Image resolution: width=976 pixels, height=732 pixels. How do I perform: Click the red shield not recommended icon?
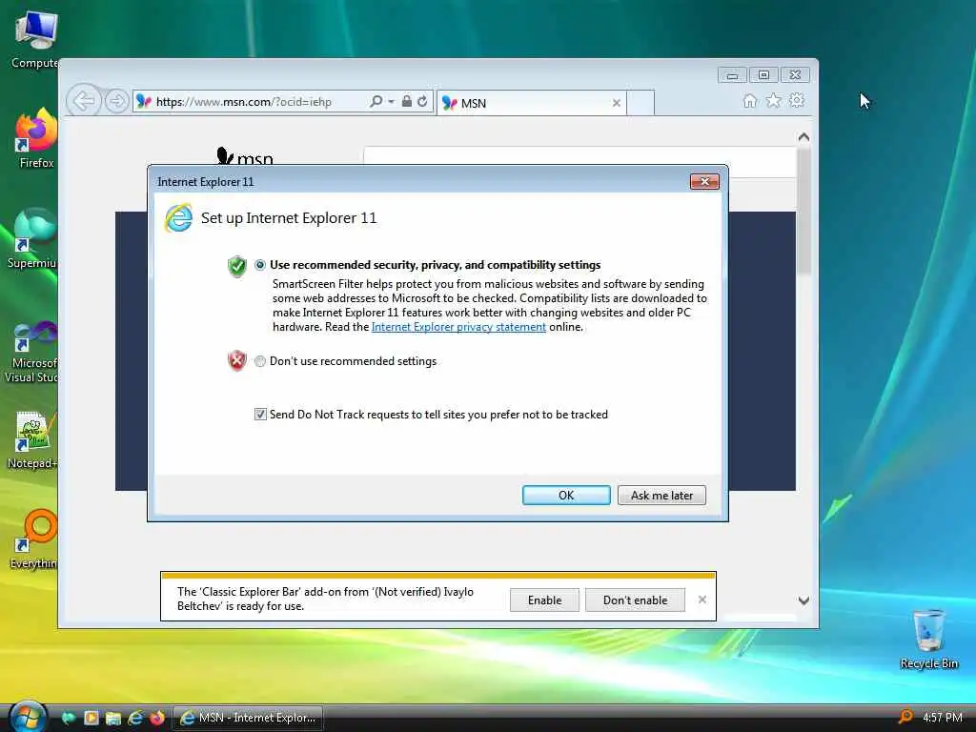tap(237, 360)
